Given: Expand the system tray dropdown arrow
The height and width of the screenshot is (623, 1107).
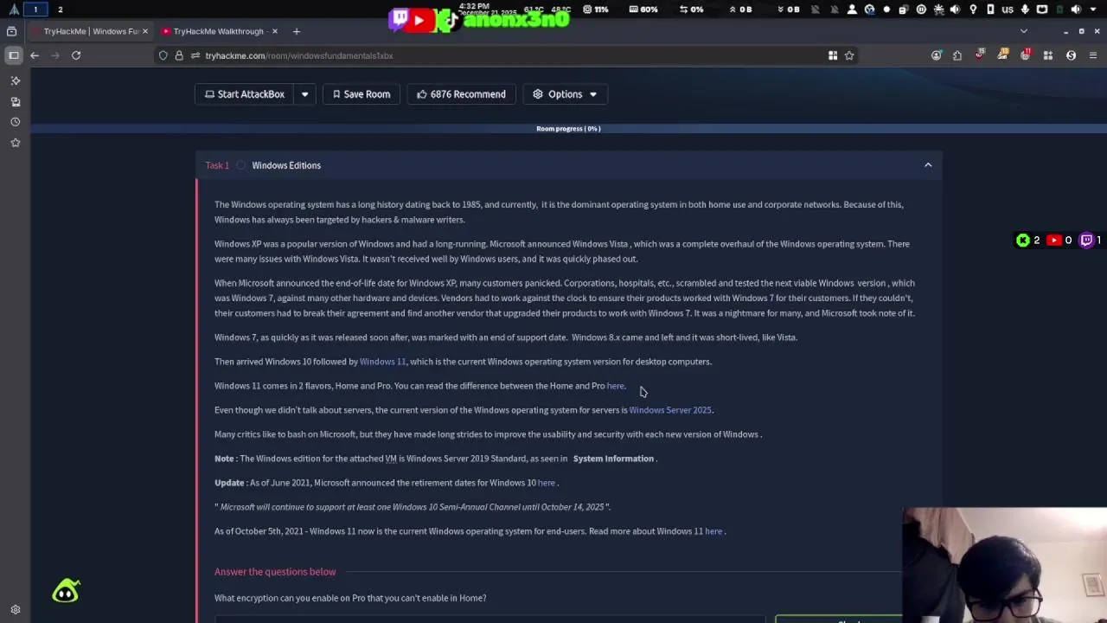Looking at the screenshot, I should point(1092,10).
